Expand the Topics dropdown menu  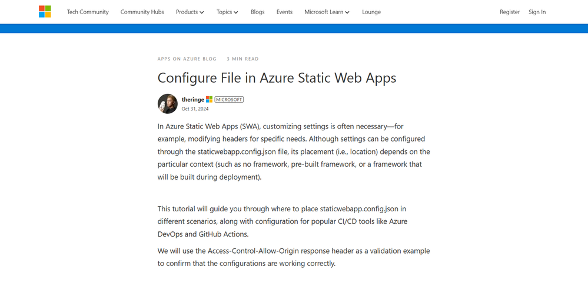tap(227, 12)
